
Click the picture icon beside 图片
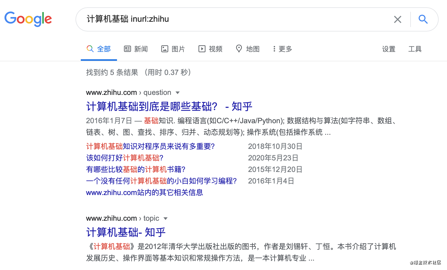click(165, 49)
